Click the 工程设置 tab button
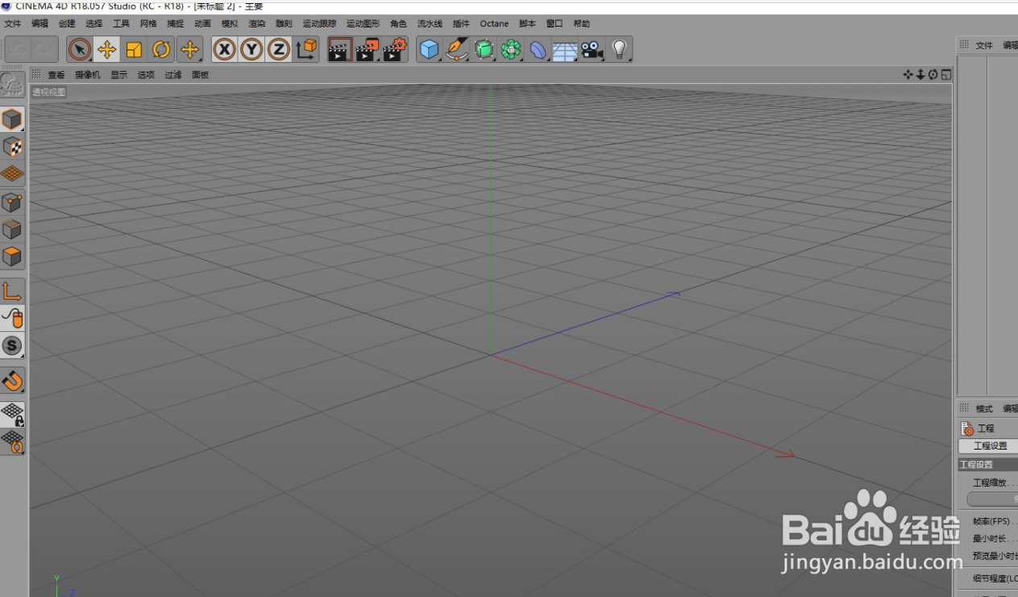The image size is (1018, 597). (989, 446)
